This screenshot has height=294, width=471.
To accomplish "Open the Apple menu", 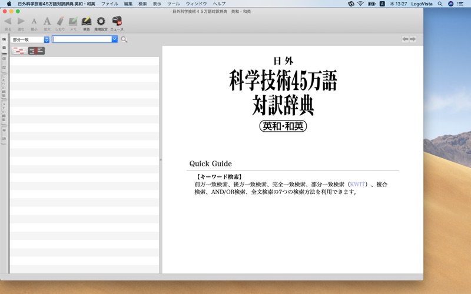I will coord(9,4).
